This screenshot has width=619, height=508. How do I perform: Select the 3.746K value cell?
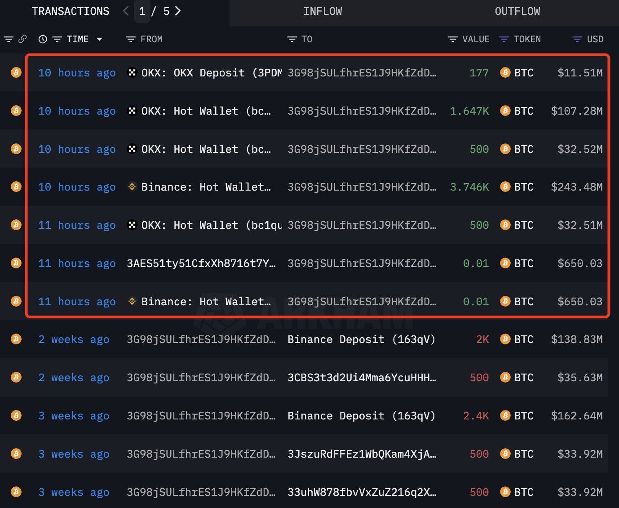[469, 187]
